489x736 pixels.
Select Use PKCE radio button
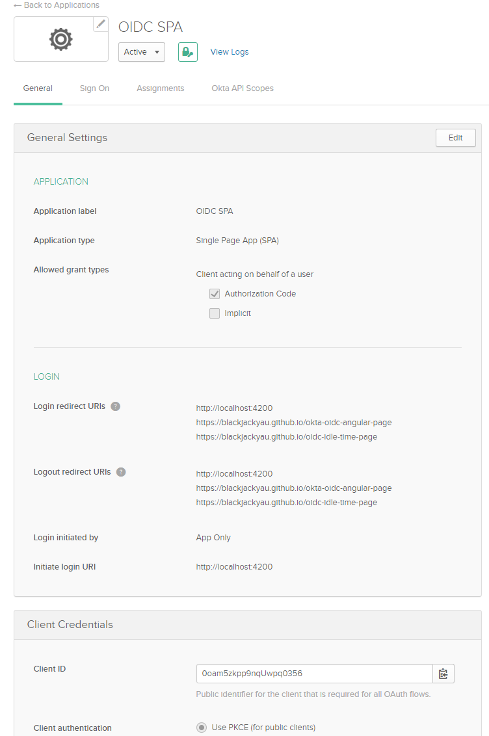tap(202, 728)
